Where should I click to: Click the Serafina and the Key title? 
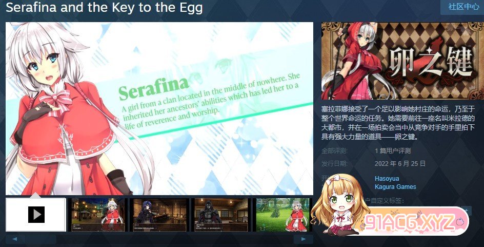click(x=104, y=7)
